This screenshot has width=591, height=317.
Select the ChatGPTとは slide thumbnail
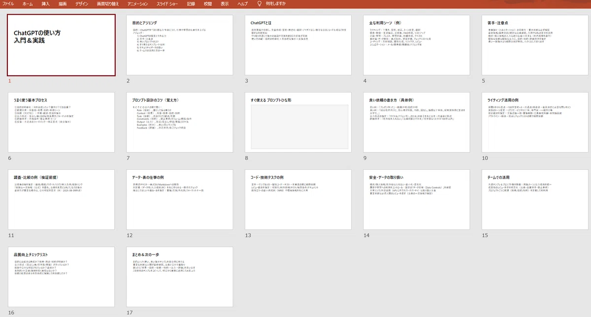298,45
